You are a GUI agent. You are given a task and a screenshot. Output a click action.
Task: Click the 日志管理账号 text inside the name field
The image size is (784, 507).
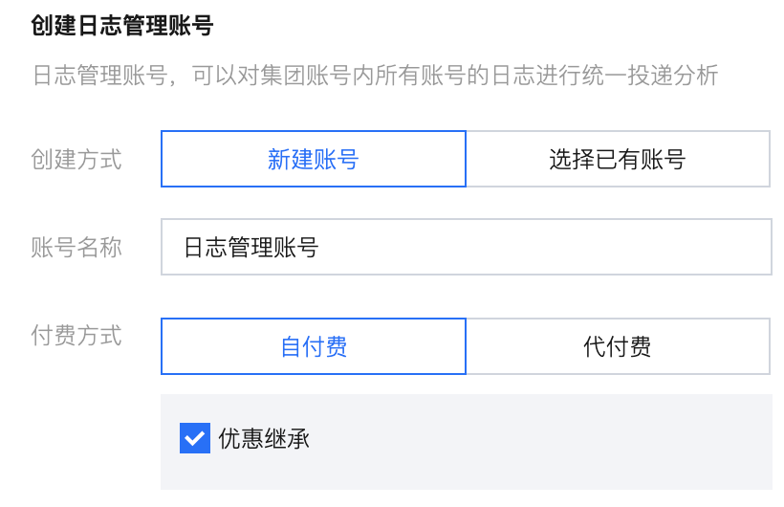click(x=250, y=248)
